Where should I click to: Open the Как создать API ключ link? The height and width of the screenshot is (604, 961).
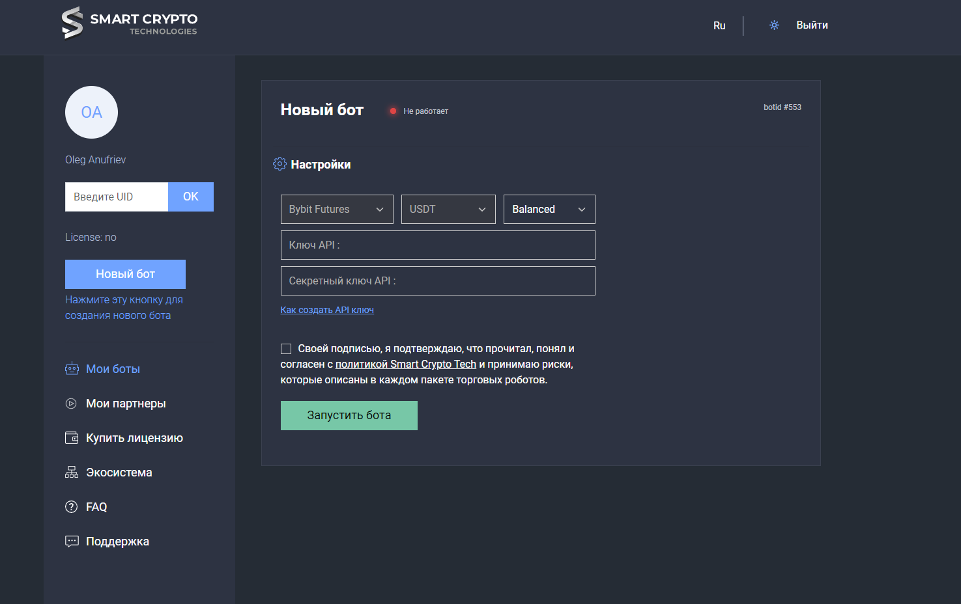point(327,310)
